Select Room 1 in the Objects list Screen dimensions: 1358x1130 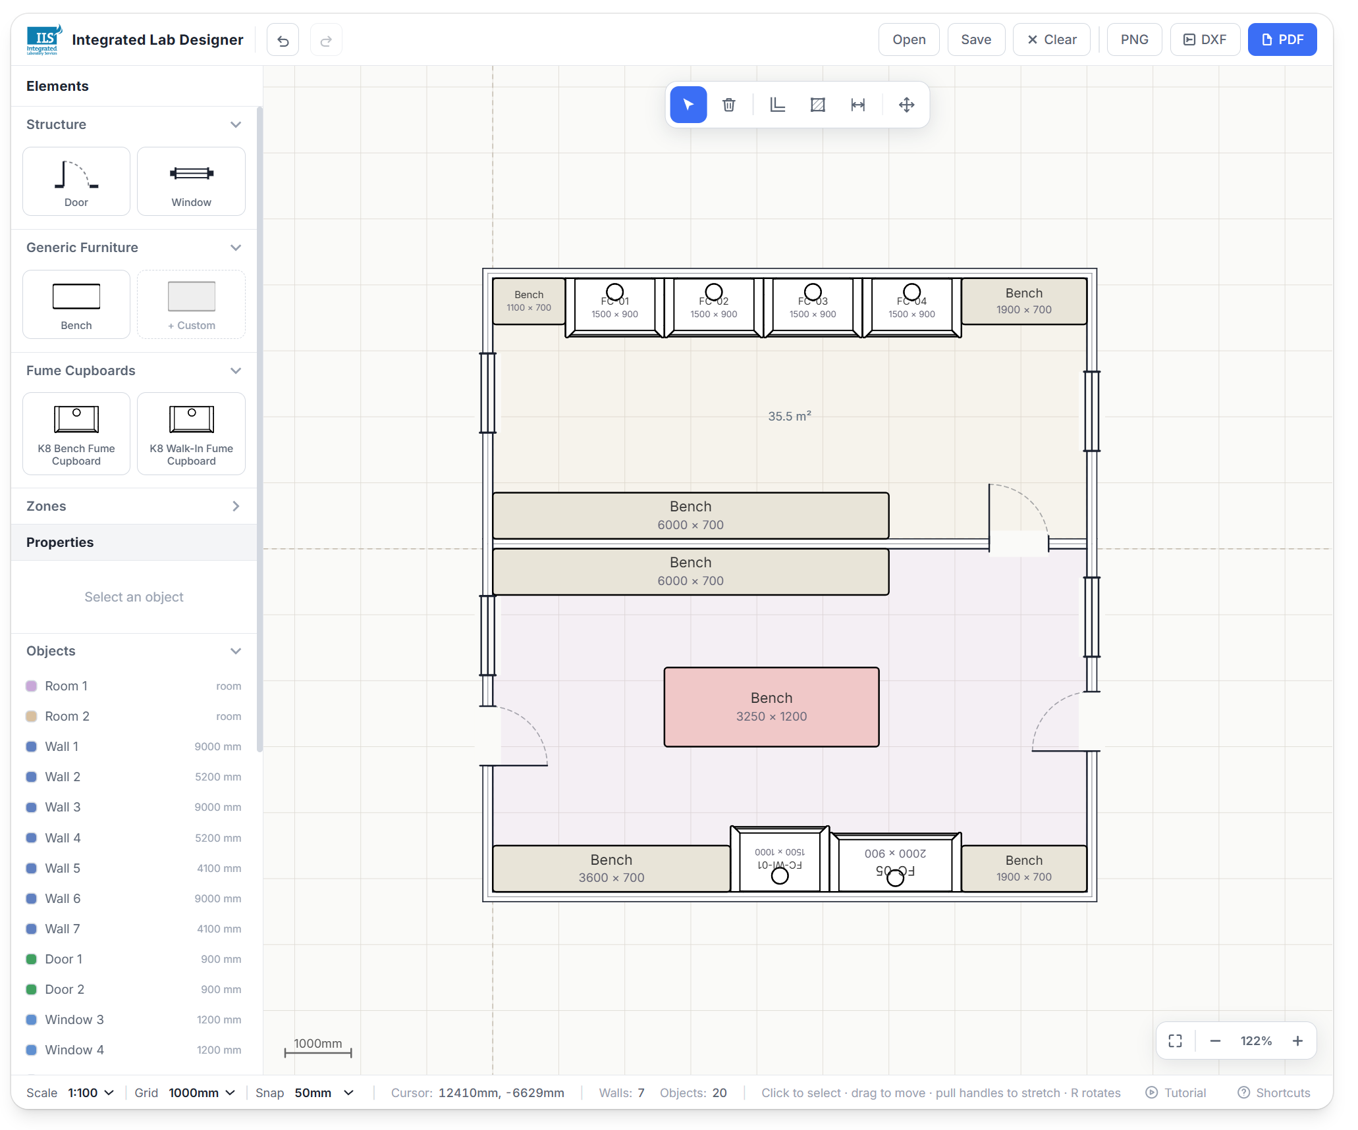point(134,686)
